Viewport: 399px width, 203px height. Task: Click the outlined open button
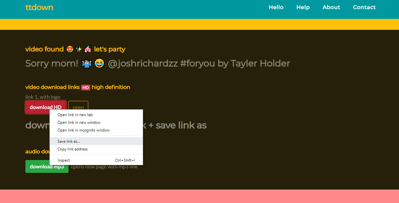pos(78,107)
